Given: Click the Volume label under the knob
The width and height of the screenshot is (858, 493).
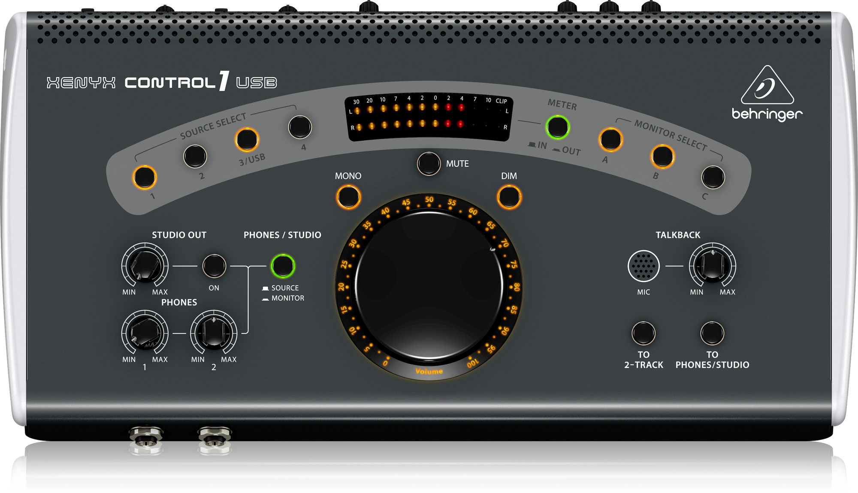Looking at the screenshot, I should 429,371.
